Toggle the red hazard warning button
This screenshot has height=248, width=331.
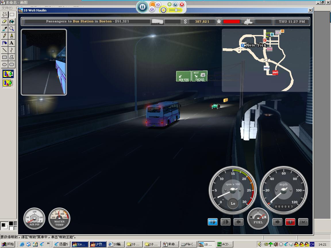[290, 222]
